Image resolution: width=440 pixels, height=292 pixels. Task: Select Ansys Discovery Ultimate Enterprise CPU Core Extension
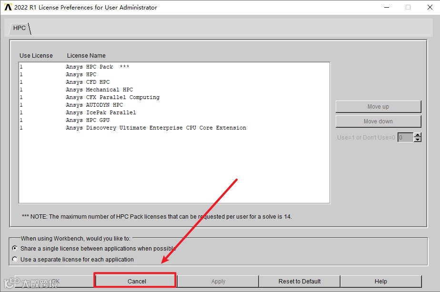click(x=174, y=128)
